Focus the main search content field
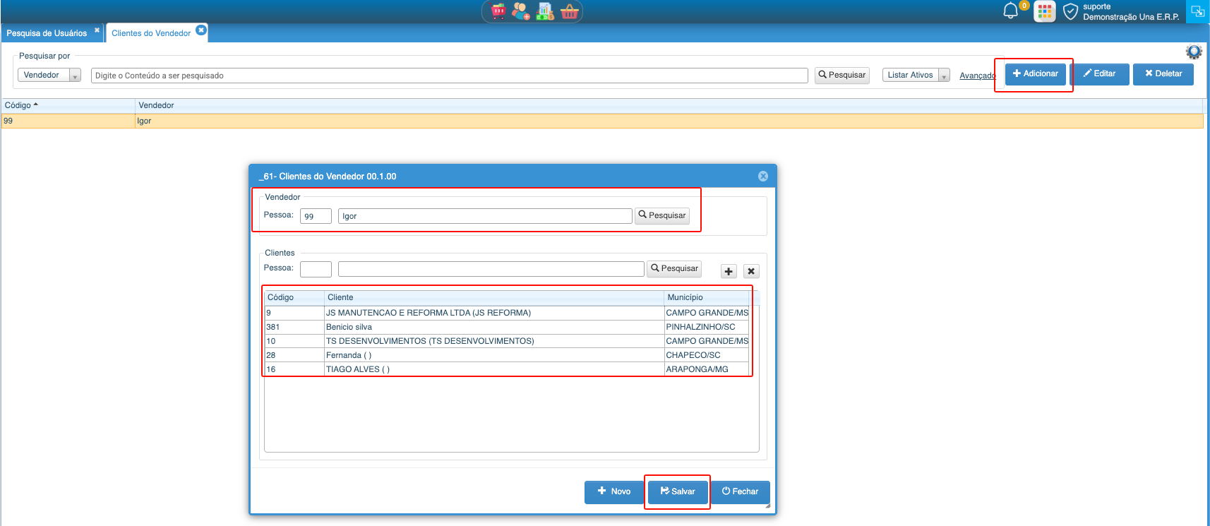Viewport: 1210px width, 526px height. pyautogui.click(x=449, y=76)
